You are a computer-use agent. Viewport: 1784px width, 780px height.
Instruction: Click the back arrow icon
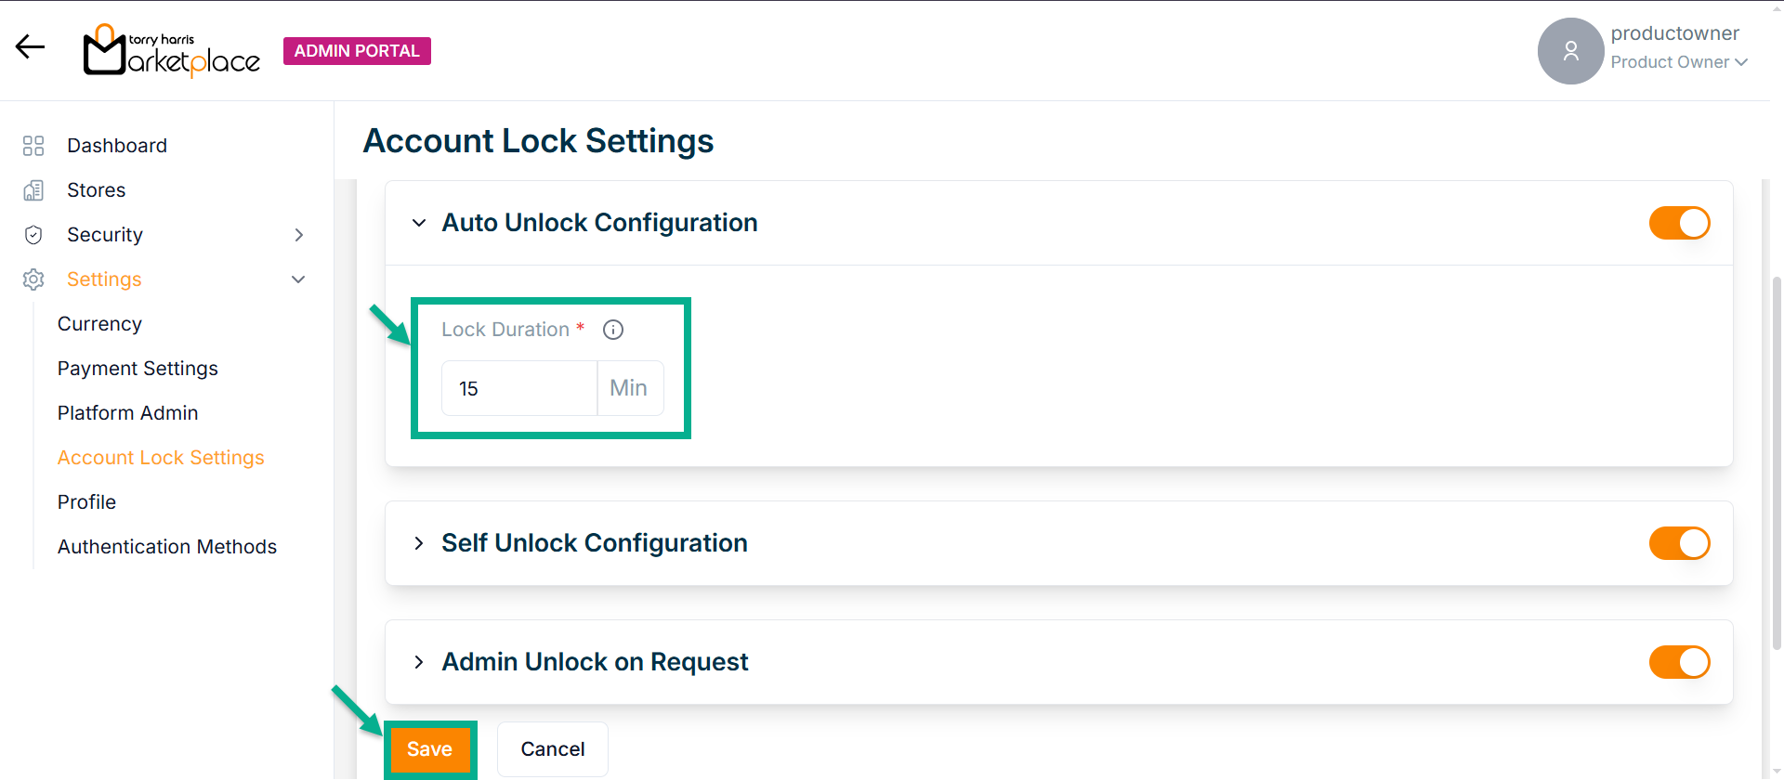30,46
